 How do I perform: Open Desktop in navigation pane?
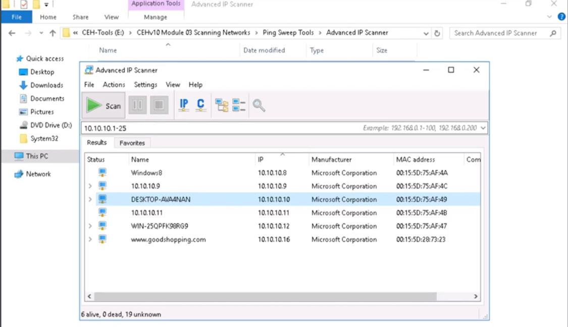(x=42, y=72)
